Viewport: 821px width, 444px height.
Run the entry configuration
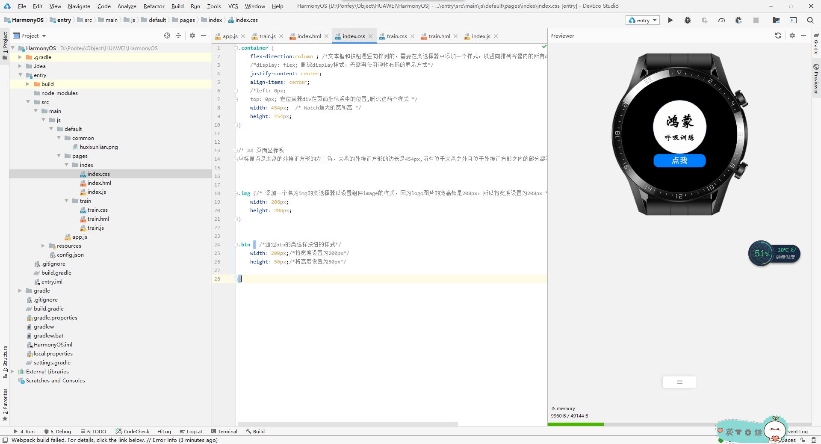(x=670, y=20)
